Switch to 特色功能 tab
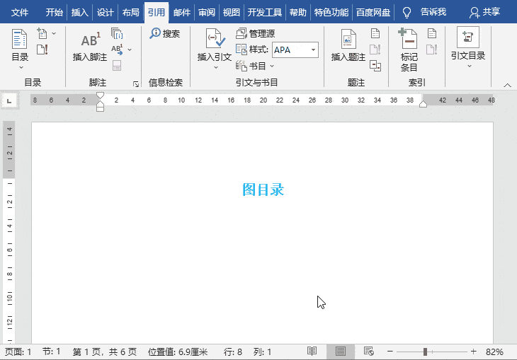This screenshot has height=360, width=517. tap(331, 13)
